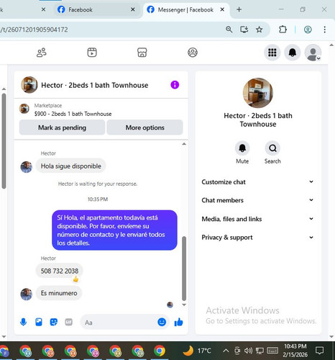The width and height of the screenshot is (335, 360).
Task: Expand Customize chat section
Action: click(x=257, y=182)
